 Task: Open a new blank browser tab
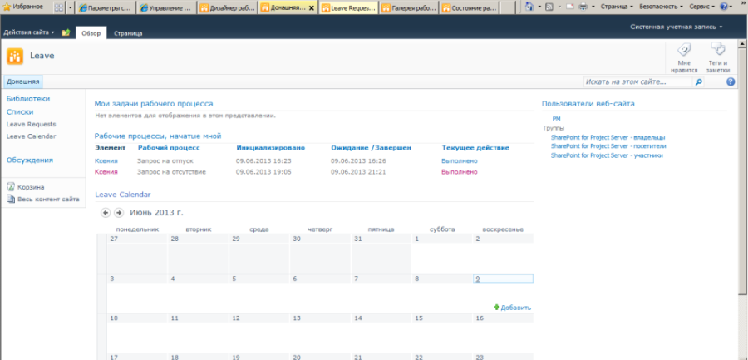tap(509, 8)
